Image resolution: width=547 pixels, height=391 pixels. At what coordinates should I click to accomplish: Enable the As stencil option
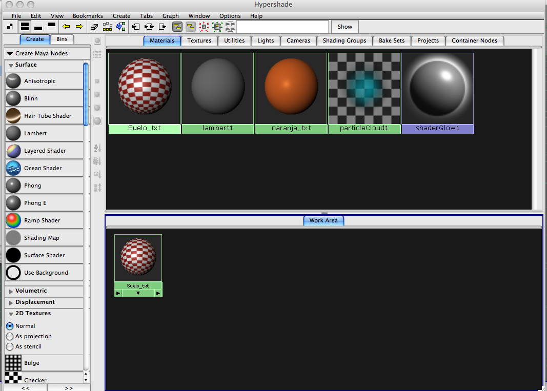(x=10, y=346)
